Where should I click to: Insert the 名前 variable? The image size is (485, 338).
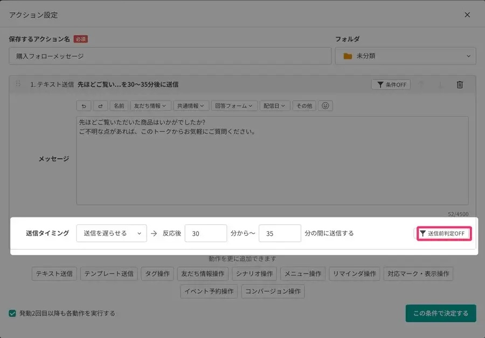(119, 105)
